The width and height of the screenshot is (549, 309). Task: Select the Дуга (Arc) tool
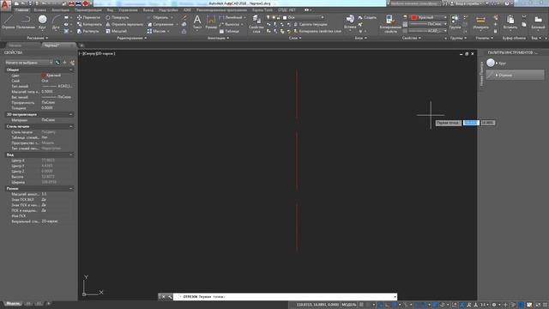(x=56, y=21)
